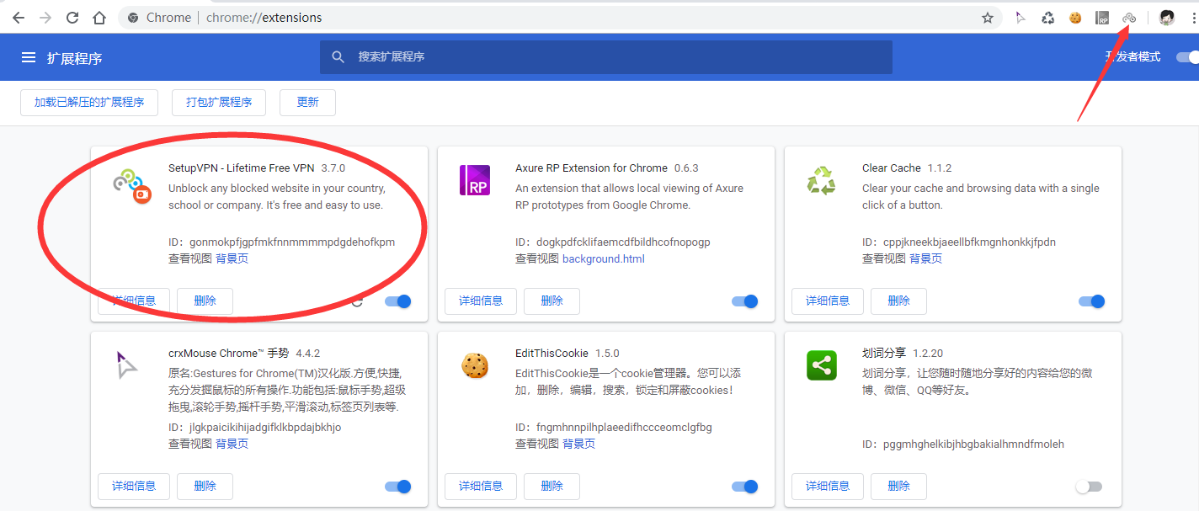Select Clear Cache ID cppjkneekbjaeellbfkmgnhonkkjfpdn

969,242
